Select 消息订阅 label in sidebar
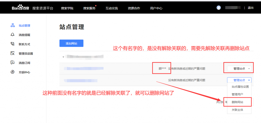The image size is (261, 123). (x=24, y=63)
